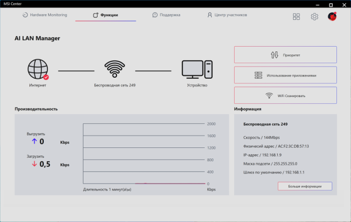The height and width of the screenshot is (222, 351).
Task: Click the Загрузить label
Action: (35, 156)
